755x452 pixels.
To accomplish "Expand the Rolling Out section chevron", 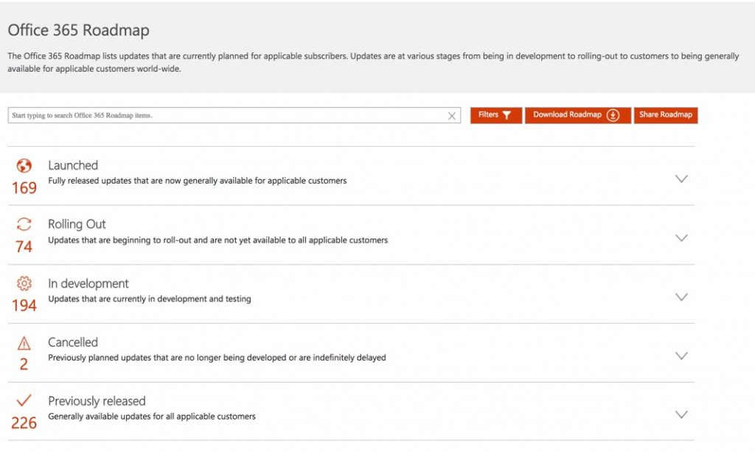I will point(681,237).
